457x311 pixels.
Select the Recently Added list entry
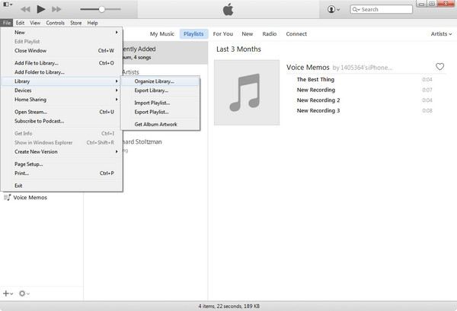[165, 52]
